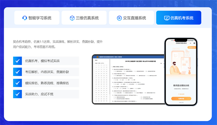Click the cube icon on 三维仿真系统 tab
This screenshot has height=125, width=217.
click(72, 18)
